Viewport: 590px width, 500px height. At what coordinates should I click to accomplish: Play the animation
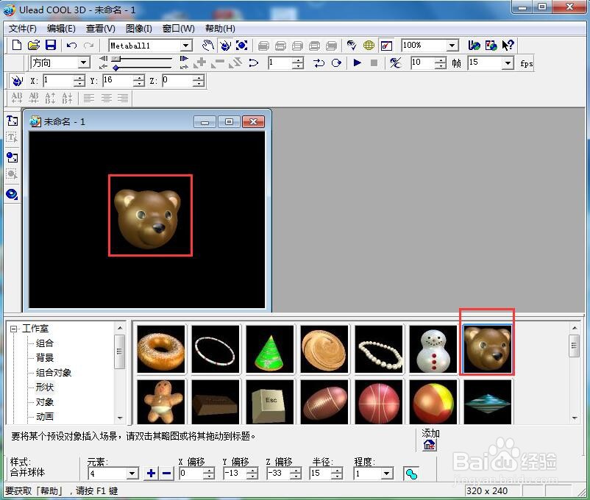(357, 63)
